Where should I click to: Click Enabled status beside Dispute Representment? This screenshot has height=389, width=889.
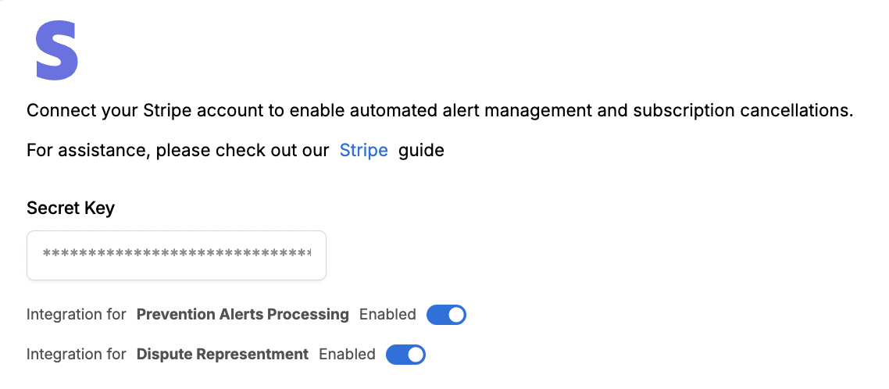coord(347,355)
